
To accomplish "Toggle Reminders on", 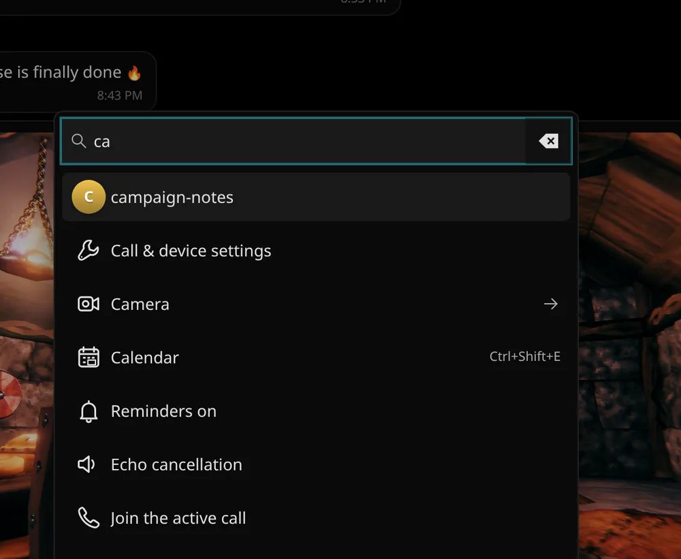I will (x=316, y=411).
